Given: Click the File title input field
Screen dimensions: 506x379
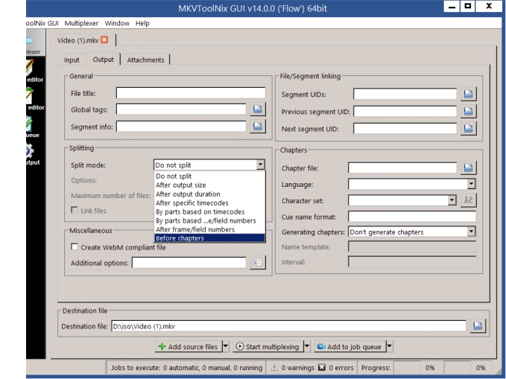Looking at the screenshot, I should point(191,93).
